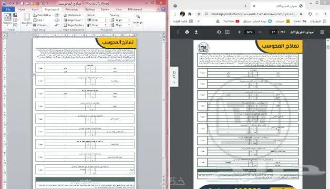330x189 pixels.
Task: Open the Columns dropdown
Action: click(x=42, y=25)
